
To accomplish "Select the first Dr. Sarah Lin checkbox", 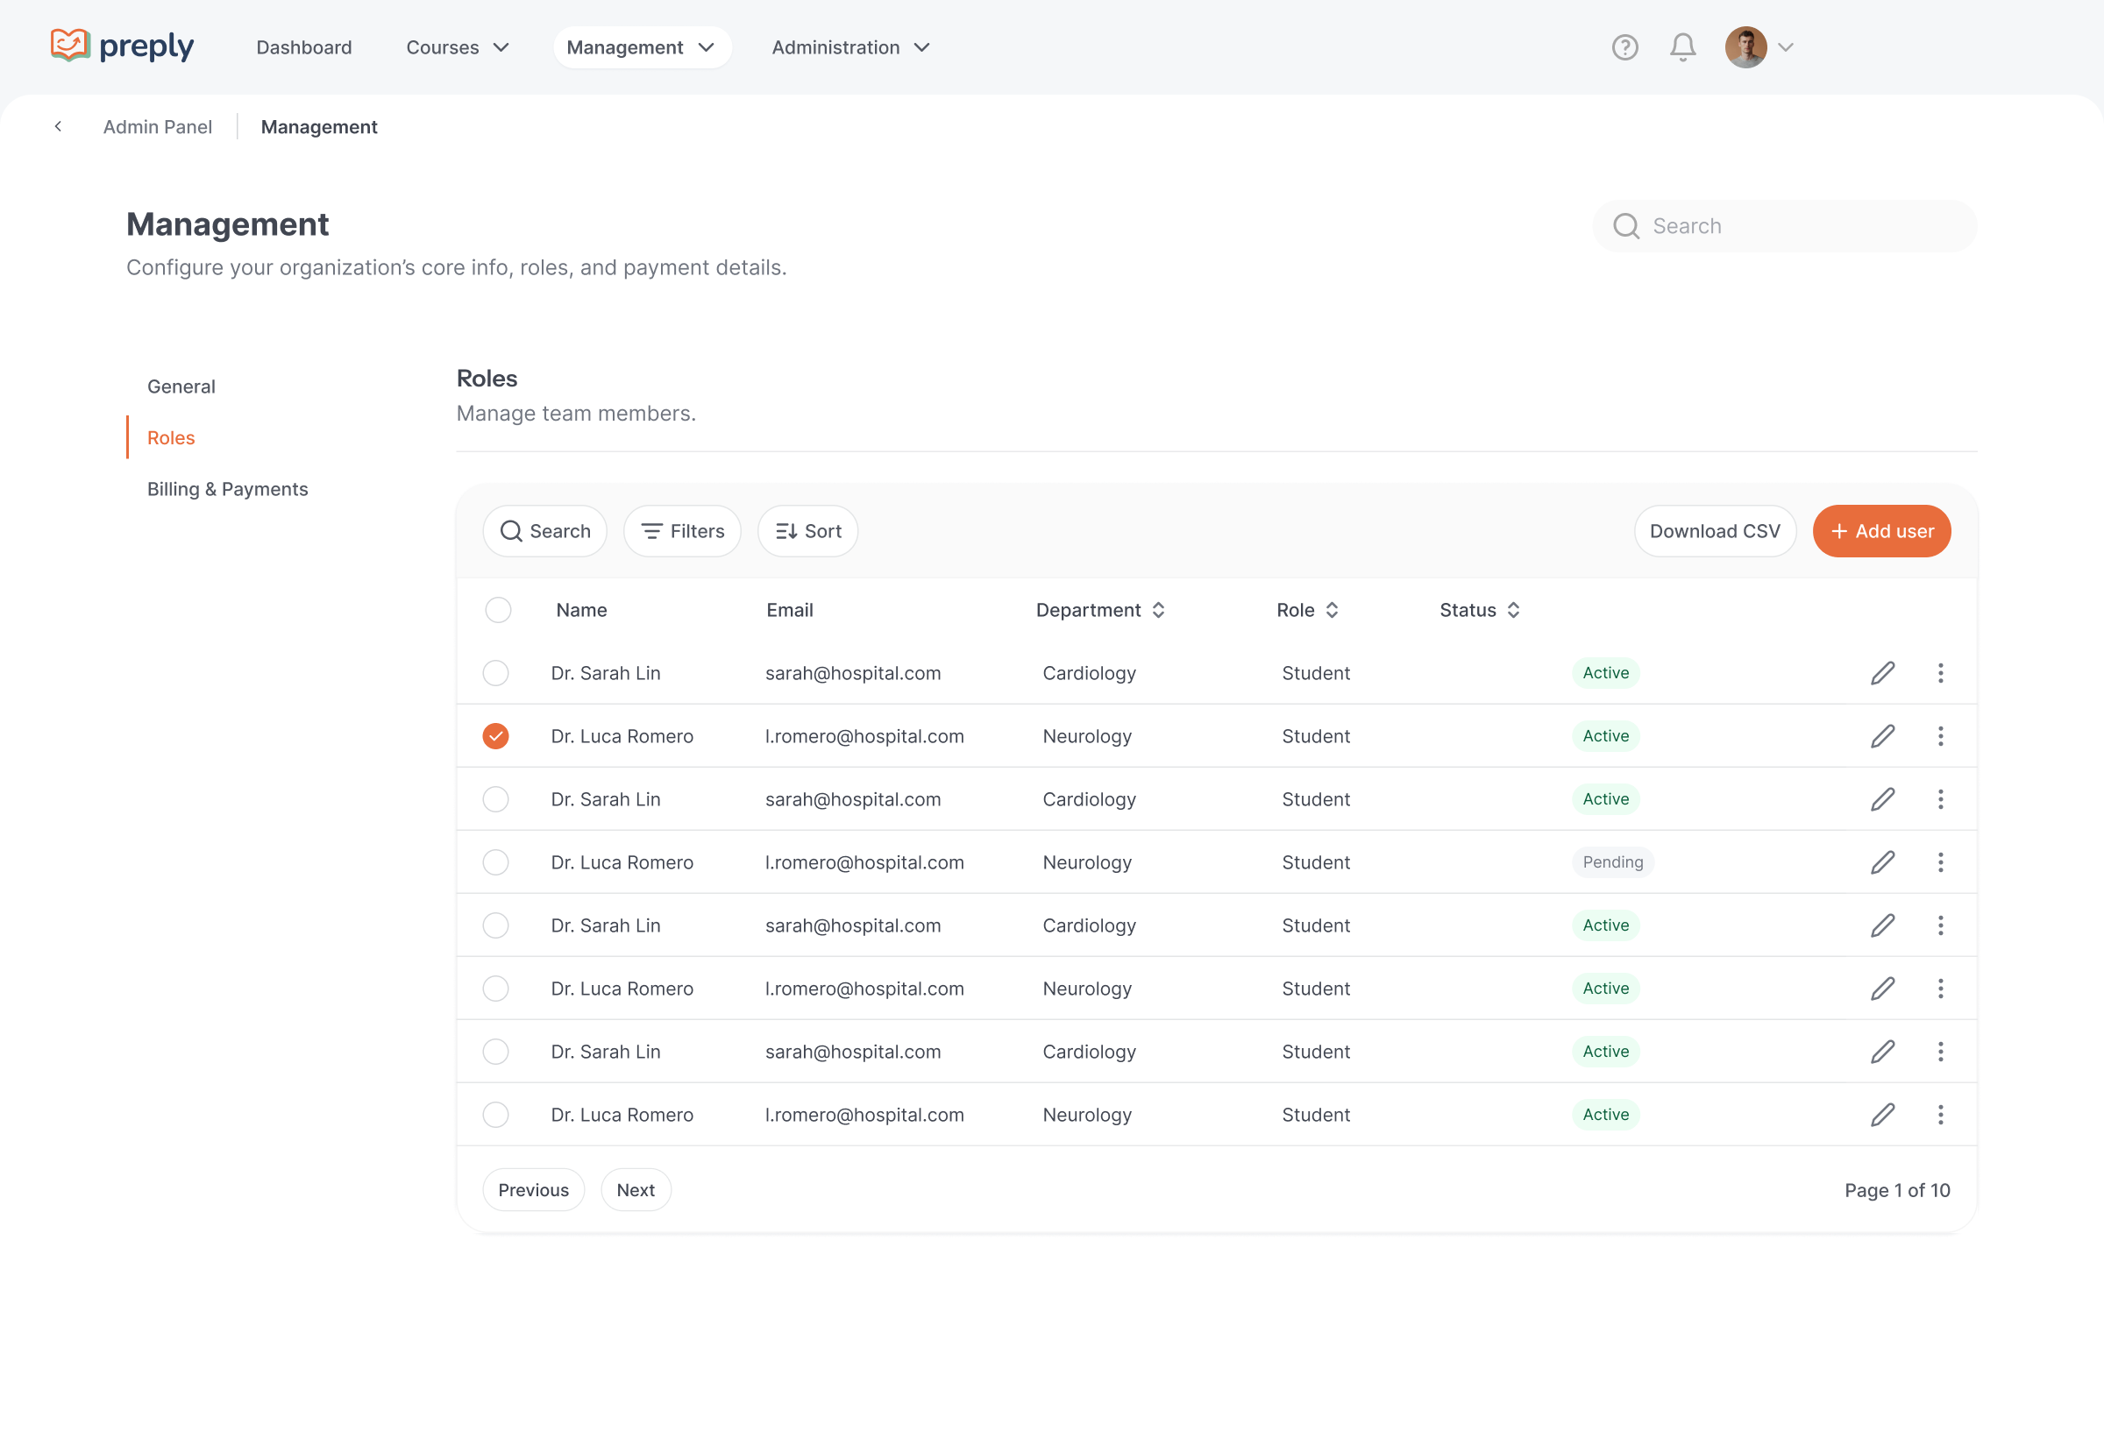I will point(495,673).
